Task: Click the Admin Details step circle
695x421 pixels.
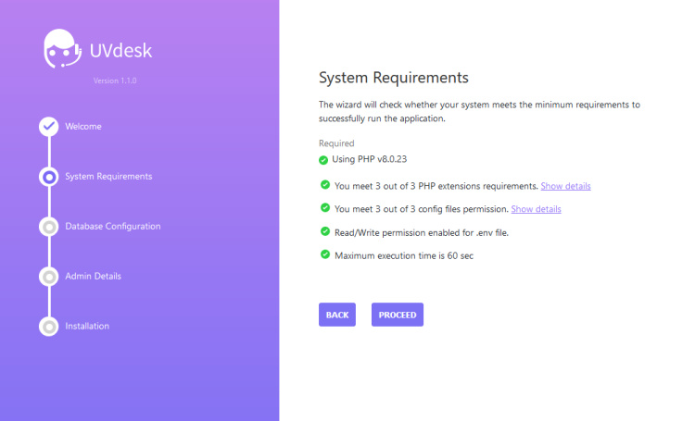Action: click(49, 277)
